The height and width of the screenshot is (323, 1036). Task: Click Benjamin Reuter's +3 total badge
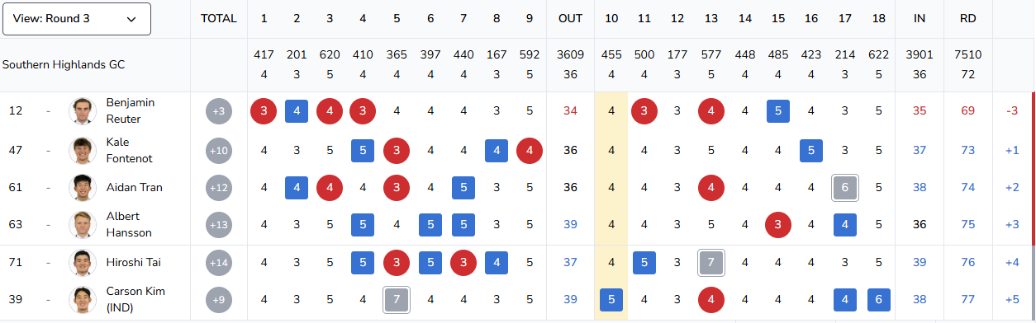[219, 111]
